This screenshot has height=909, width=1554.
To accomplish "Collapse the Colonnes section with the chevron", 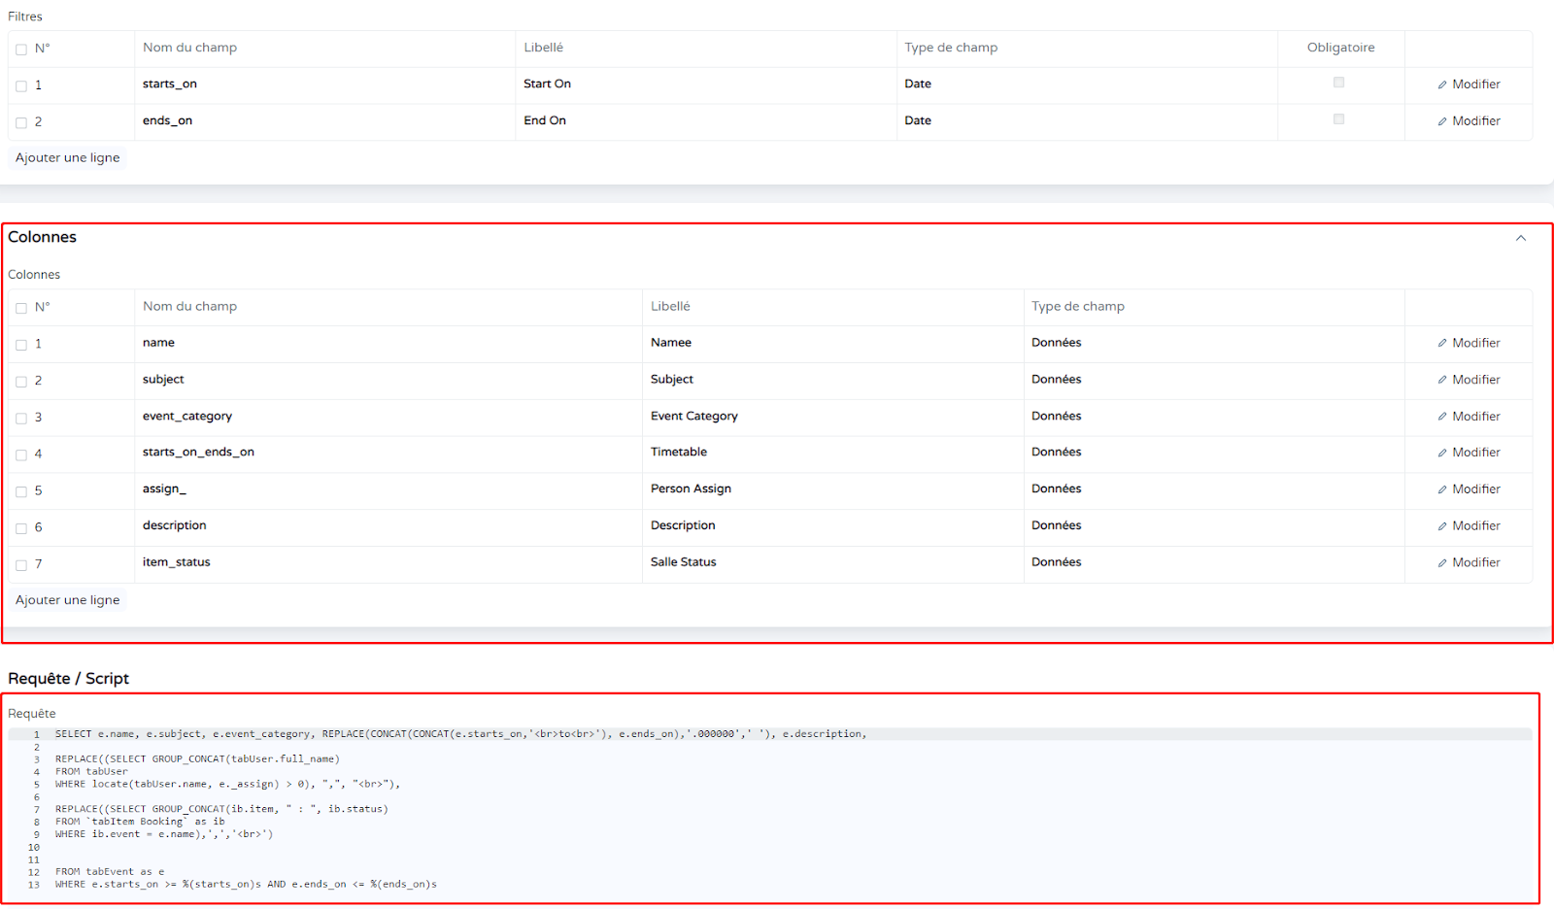I will coord(1521,238).
